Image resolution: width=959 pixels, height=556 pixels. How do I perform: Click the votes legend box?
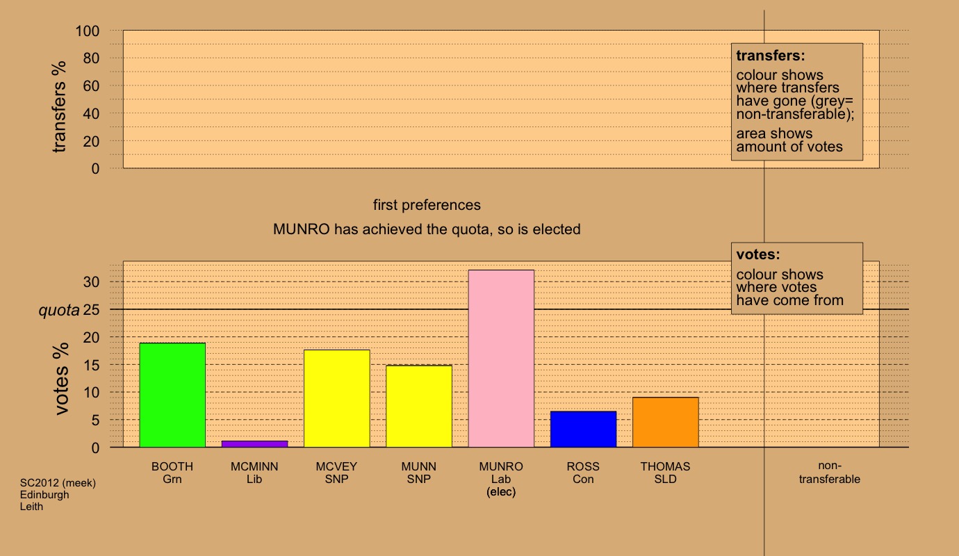[796, 278]
